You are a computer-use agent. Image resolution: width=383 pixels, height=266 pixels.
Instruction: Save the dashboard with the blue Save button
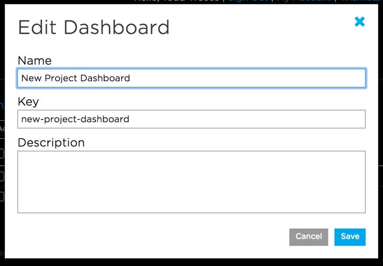350,236
